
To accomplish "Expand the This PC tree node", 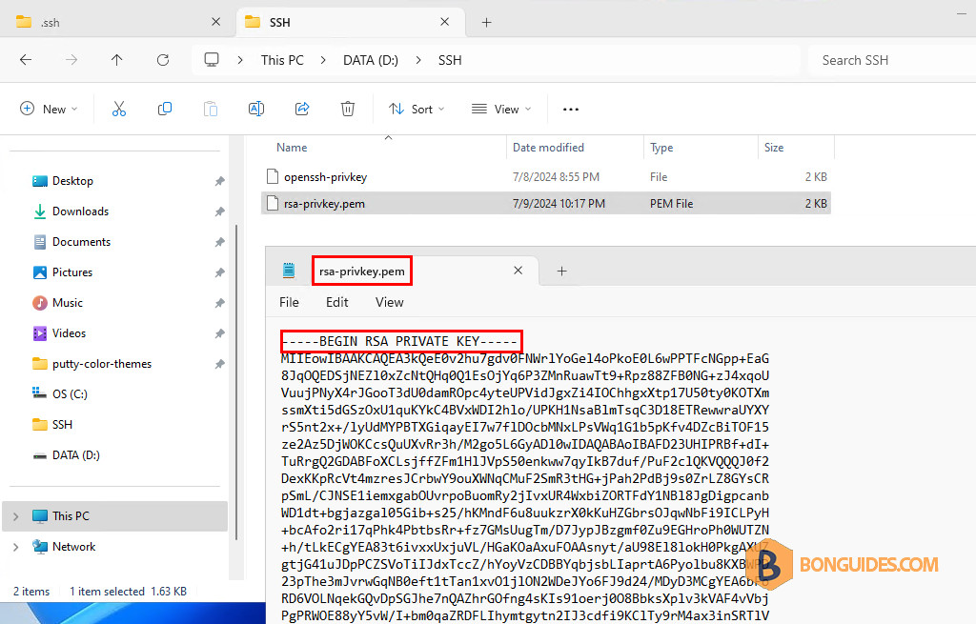I will coord(15,516).
